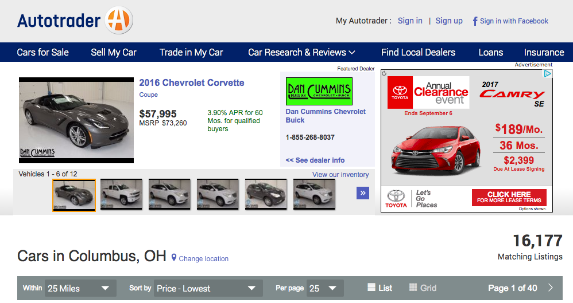Viewport: 573px width, 303px height.
Task: Click the $57,995 price text
Action: 158,114
